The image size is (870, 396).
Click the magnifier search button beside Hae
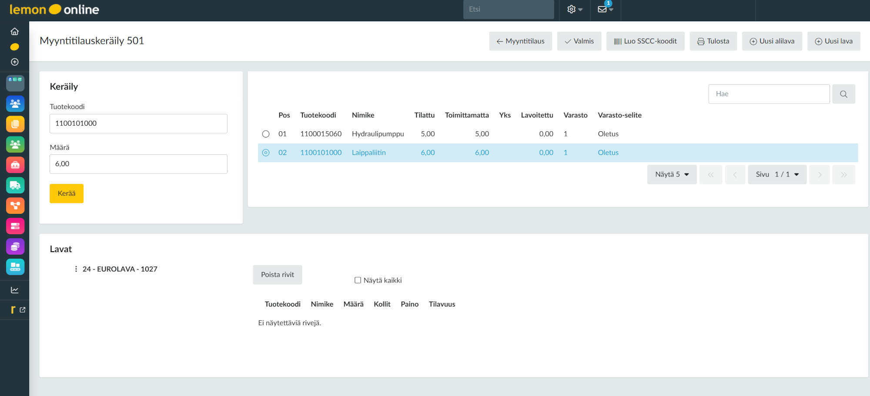coord(843,94)
